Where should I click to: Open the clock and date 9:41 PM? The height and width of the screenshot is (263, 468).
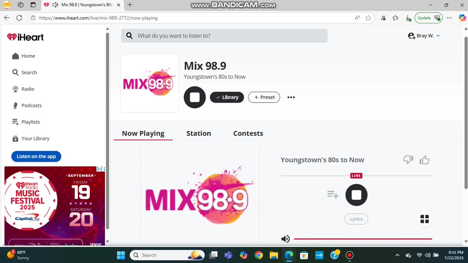454,255
